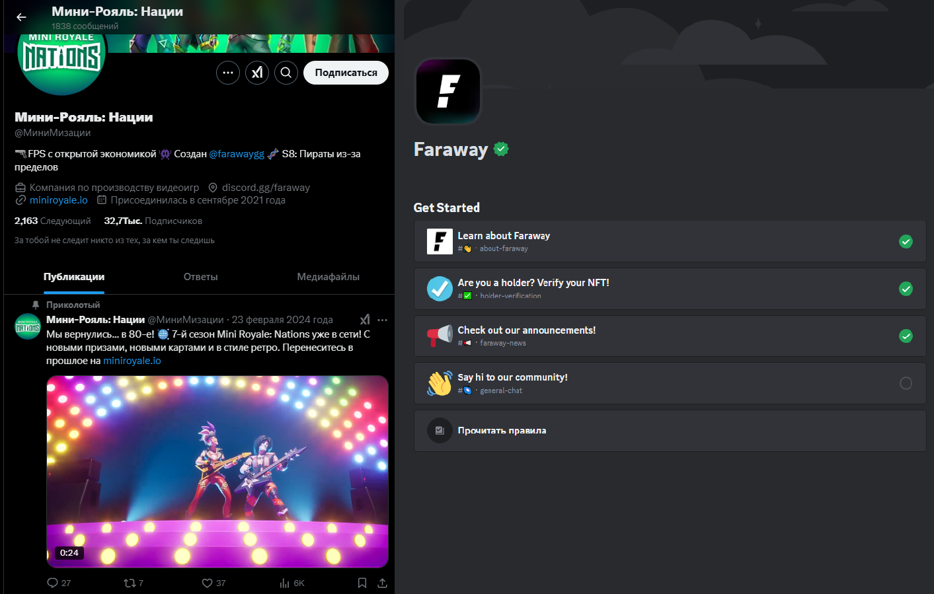Screen dimensions: 934x594
Task: Open the @farawaygg mention link in bio
Action: (x=237, y=154)
